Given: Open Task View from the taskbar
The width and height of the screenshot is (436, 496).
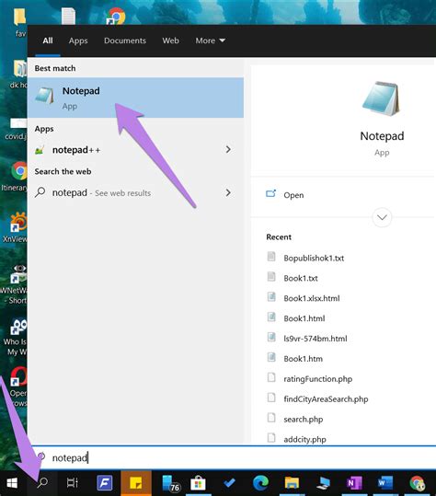Looking at the screenshot, I should 72,483.
